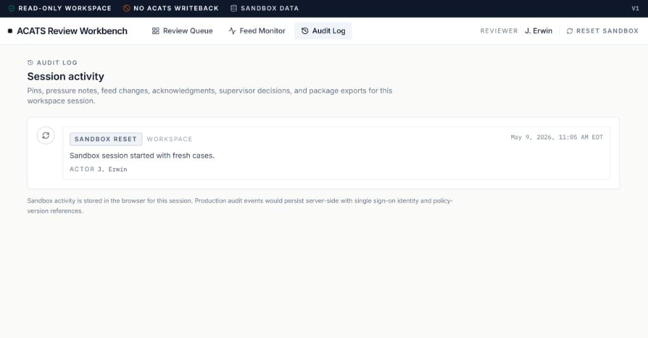Click the Review Queue grid icon
This screenshot has width=648, height=338.
[x=156, y=31]
